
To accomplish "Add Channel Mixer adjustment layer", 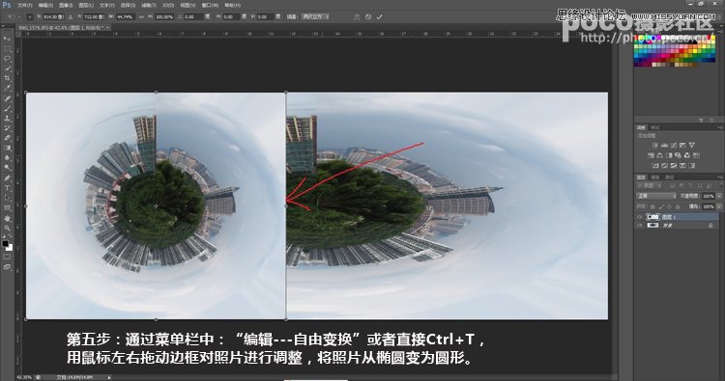I will [687, 155].
